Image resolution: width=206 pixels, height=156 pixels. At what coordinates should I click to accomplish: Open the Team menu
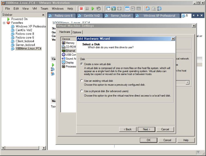(44, 9)
